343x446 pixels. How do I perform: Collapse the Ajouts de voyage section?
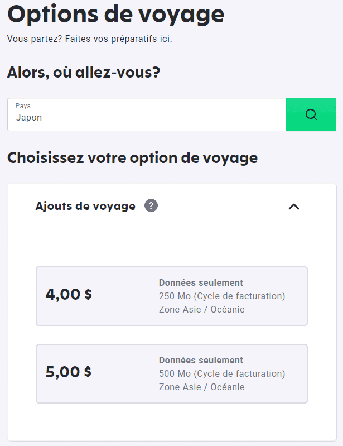pos(294,207)
